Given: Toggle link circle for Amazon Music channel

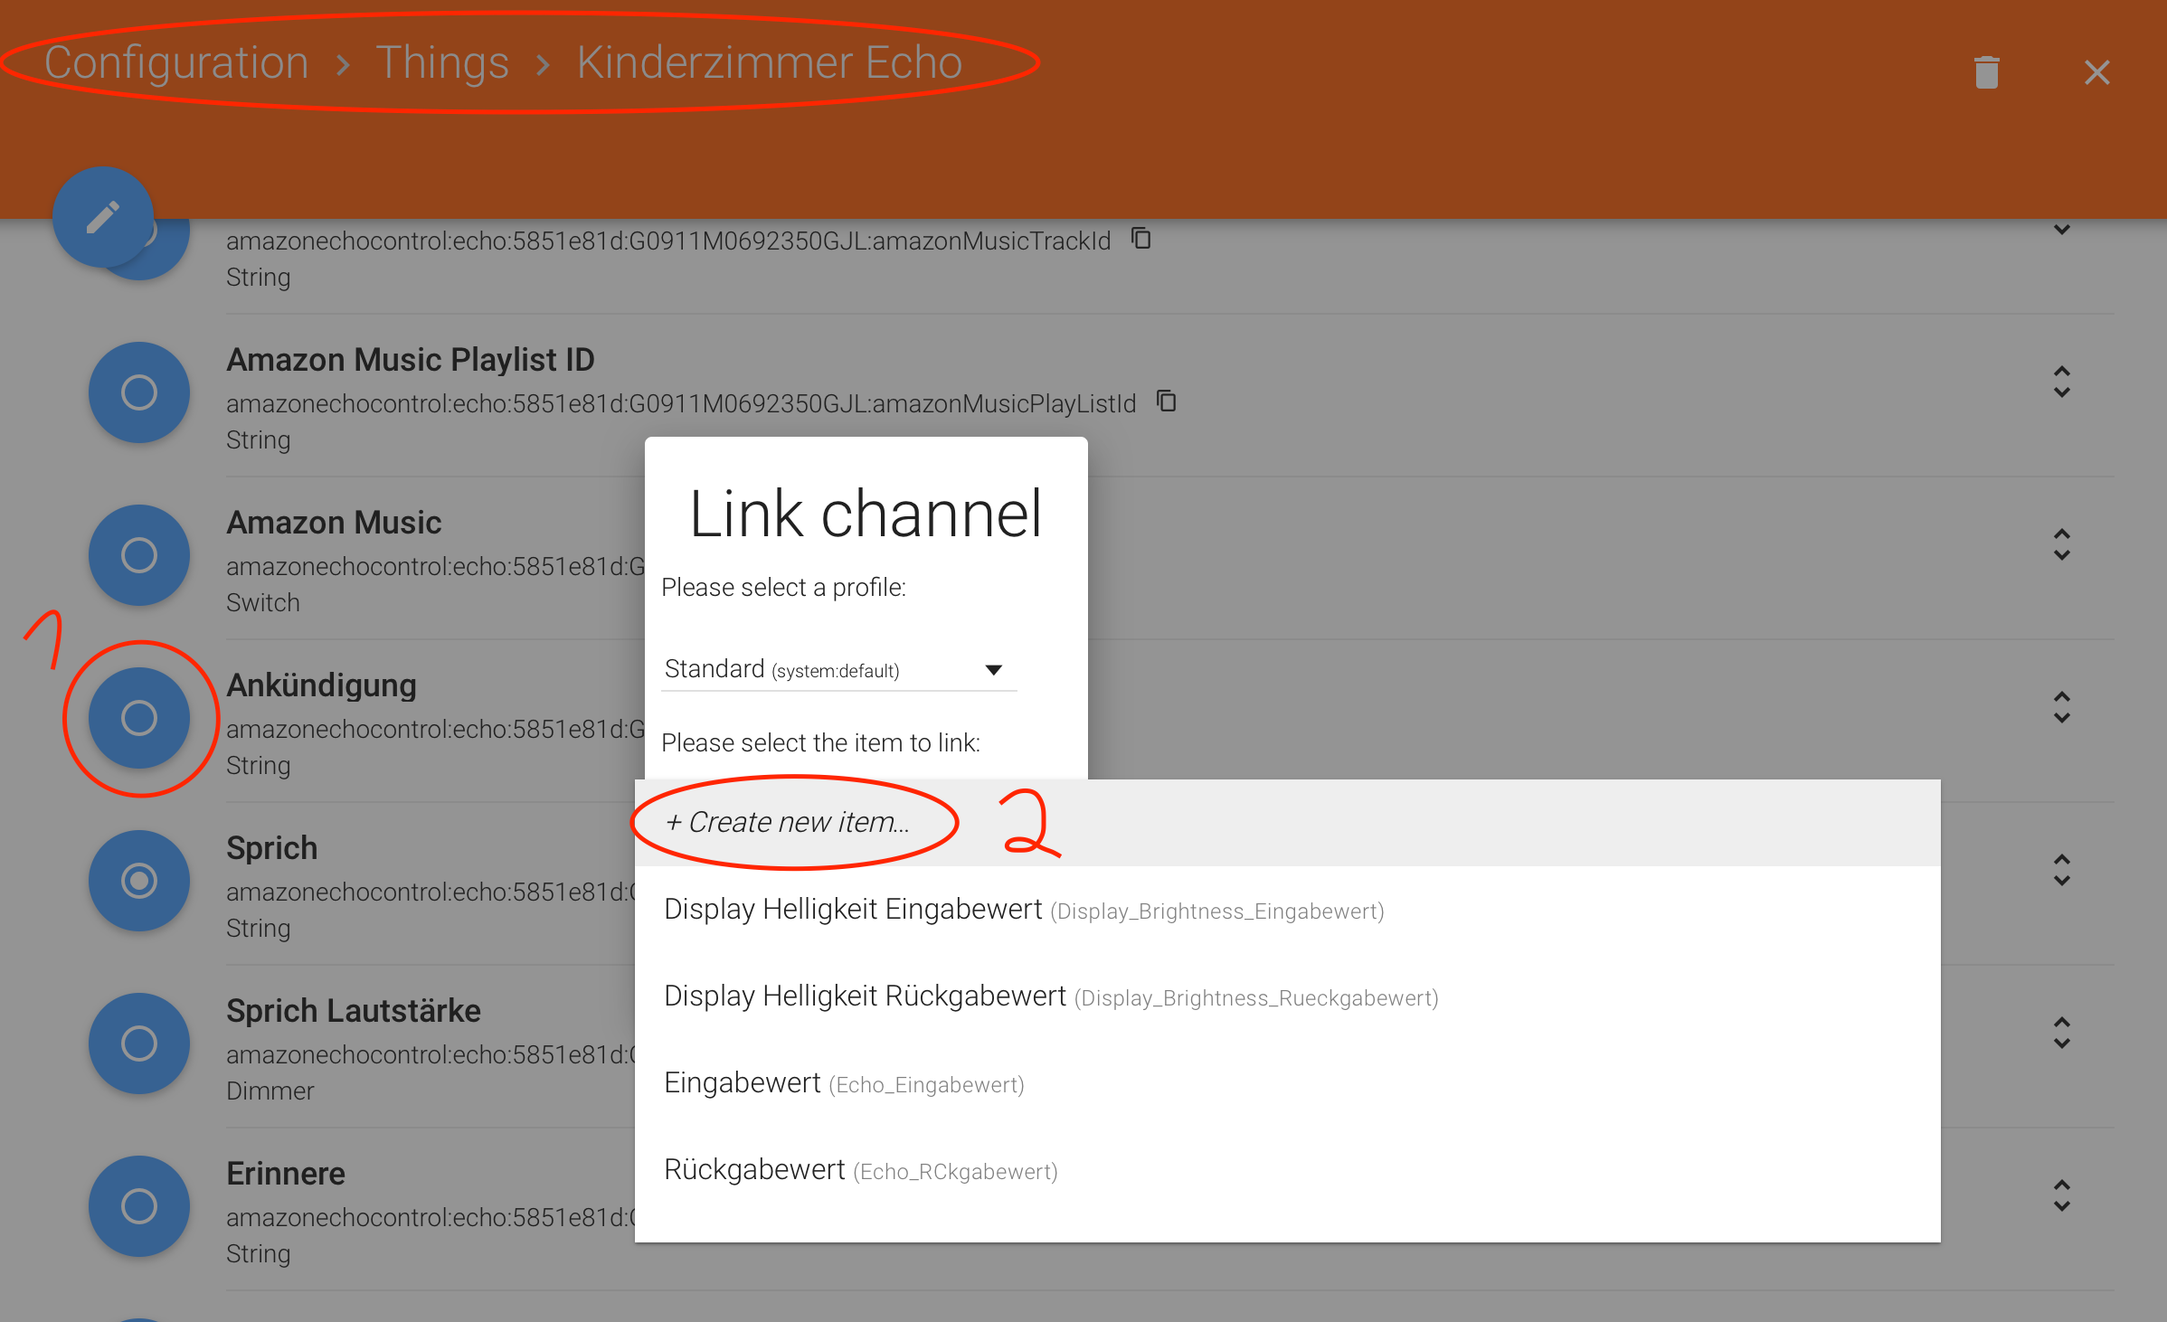Looking at the screenshot, I should click(x=139, y=555).
